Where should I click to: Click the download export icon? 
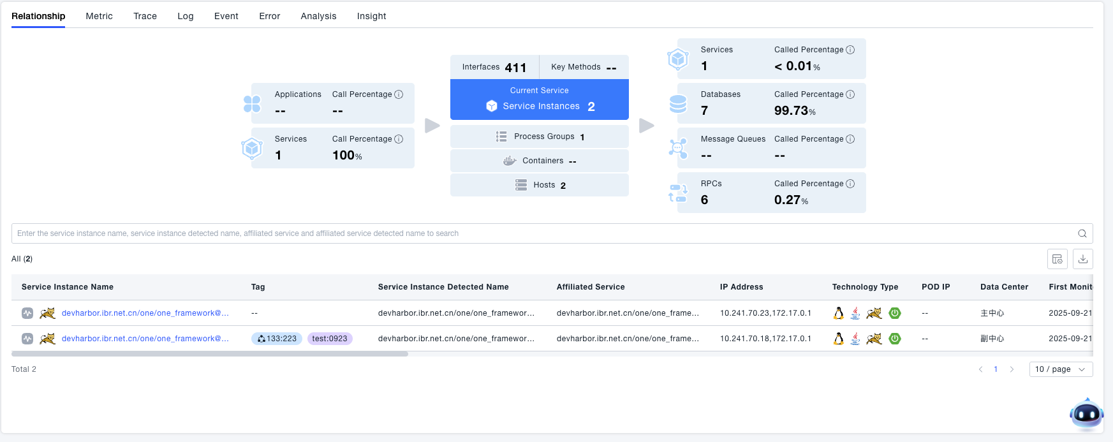pos(1082,259)
